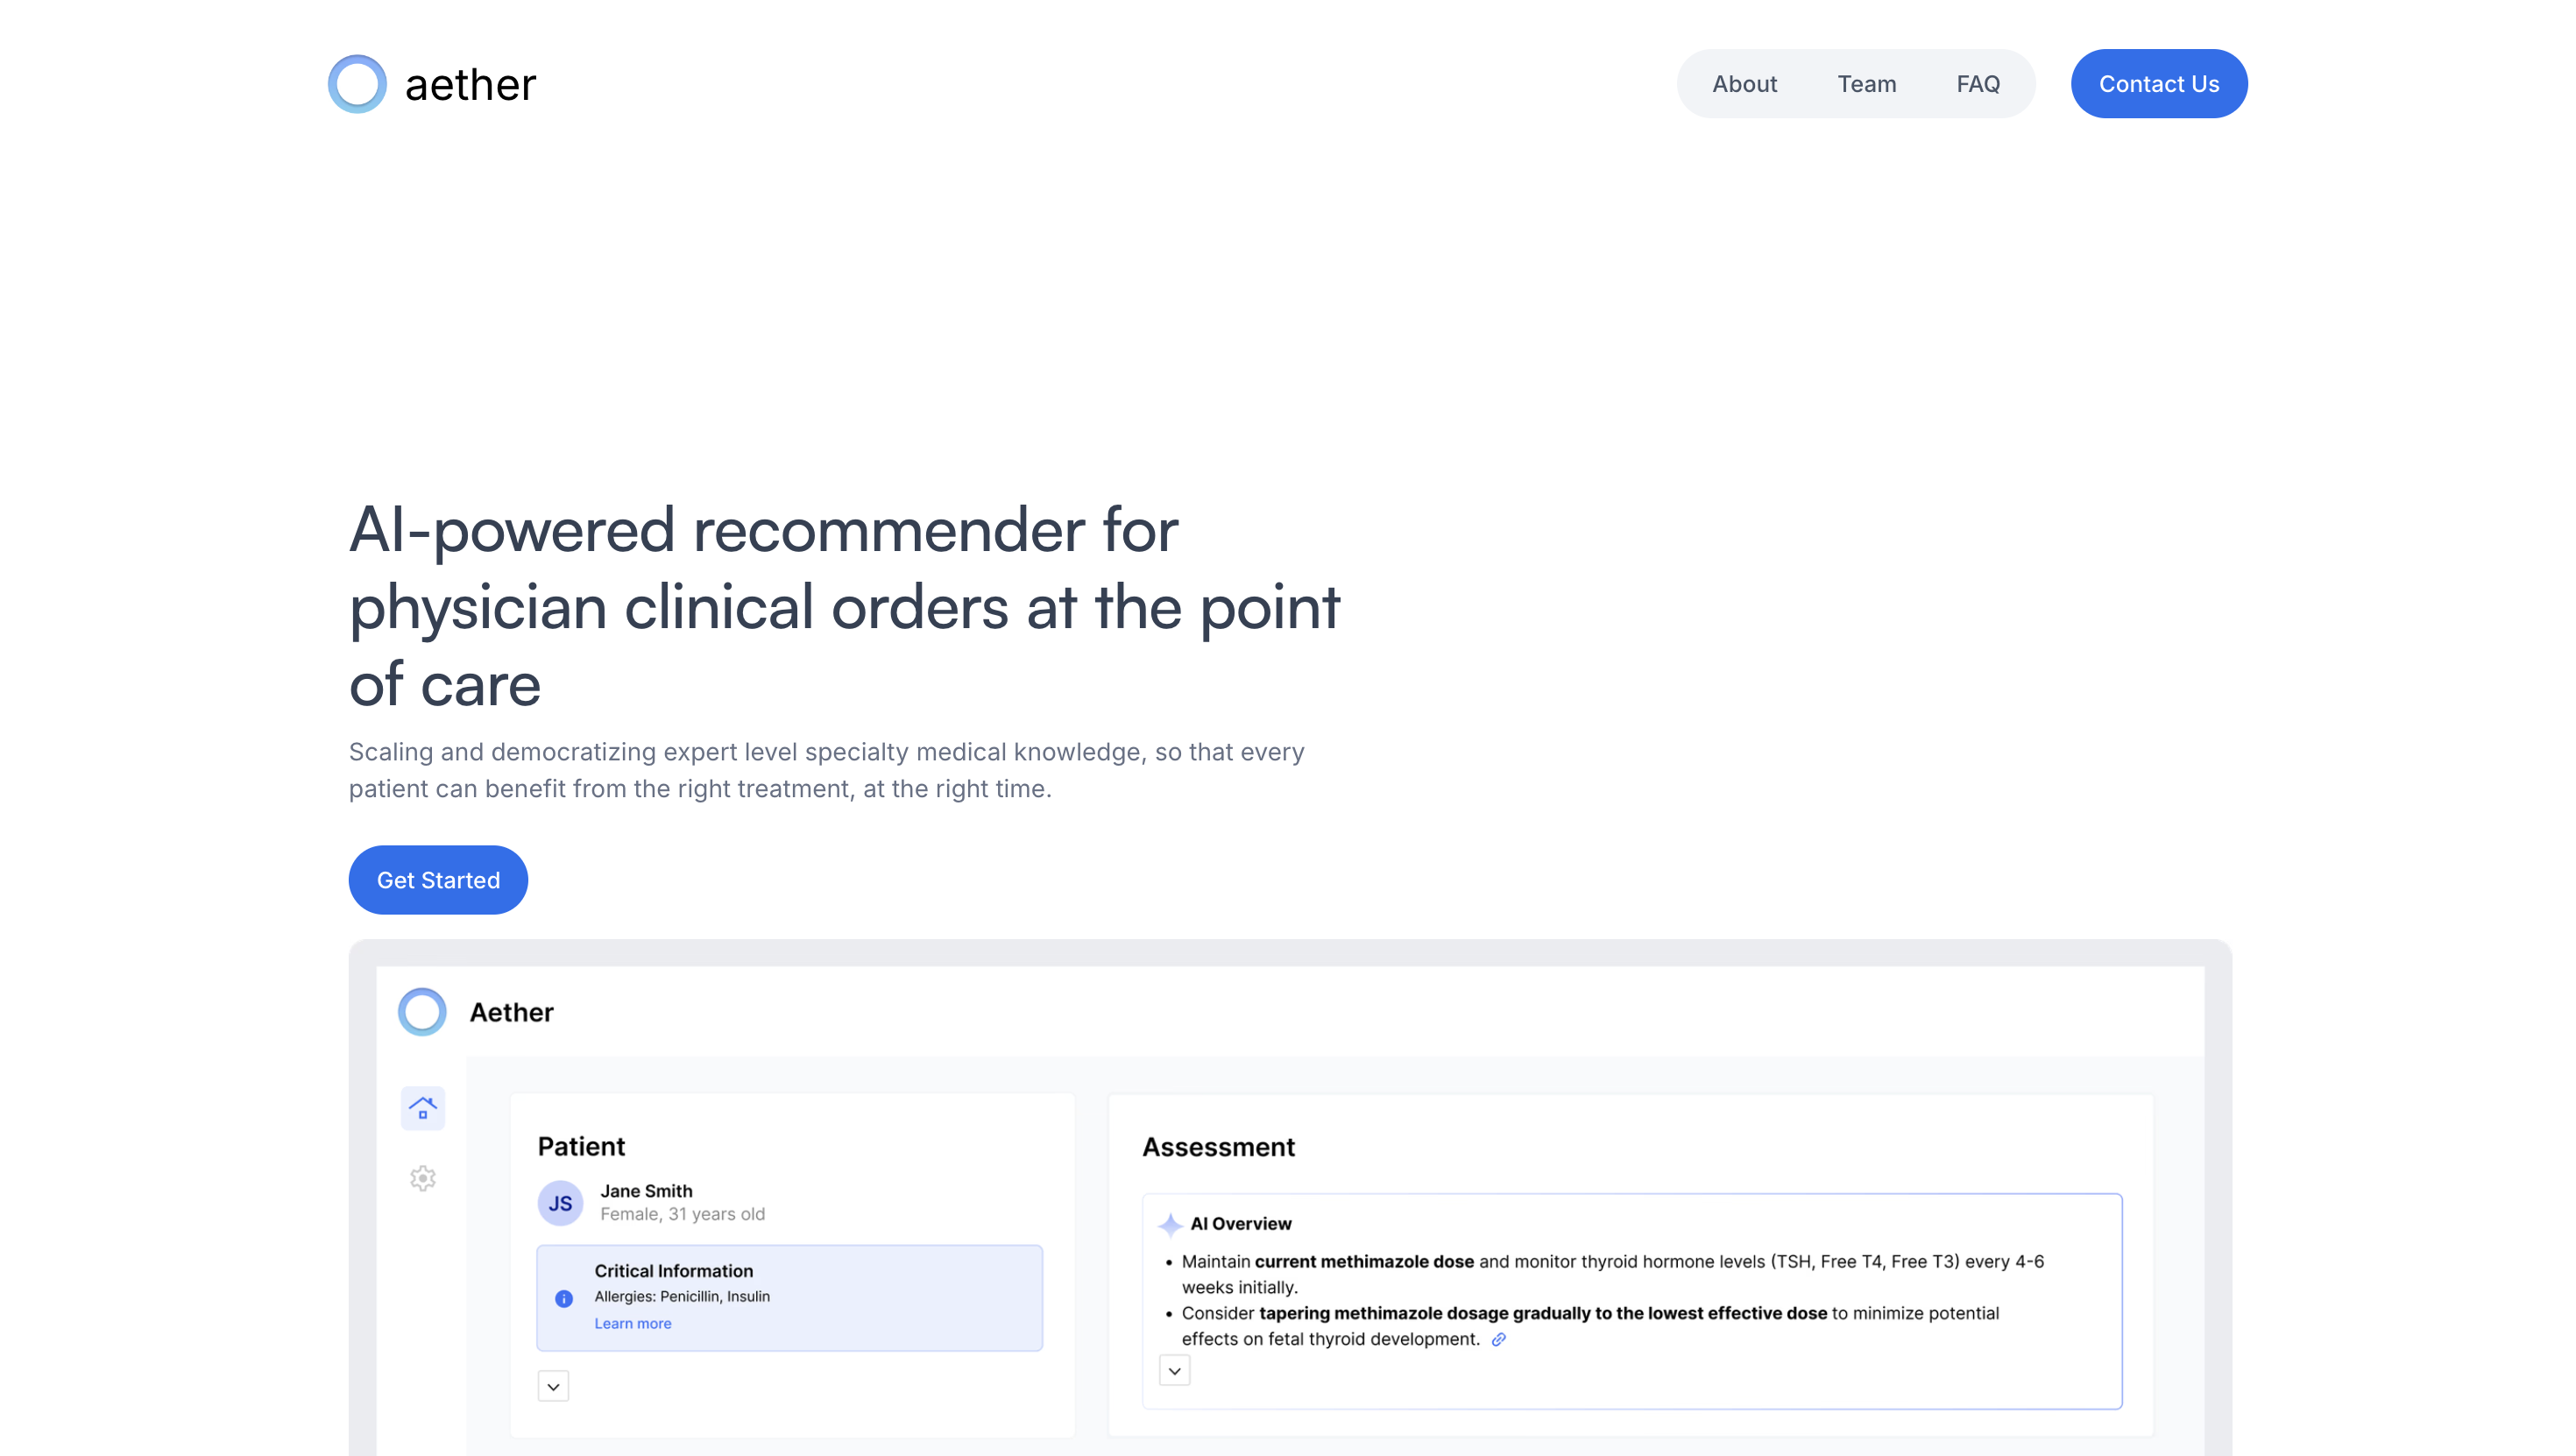The image size is (2576, 1456).
Task: Select the Home icon in the sidebar
Action: point(422,1108)
